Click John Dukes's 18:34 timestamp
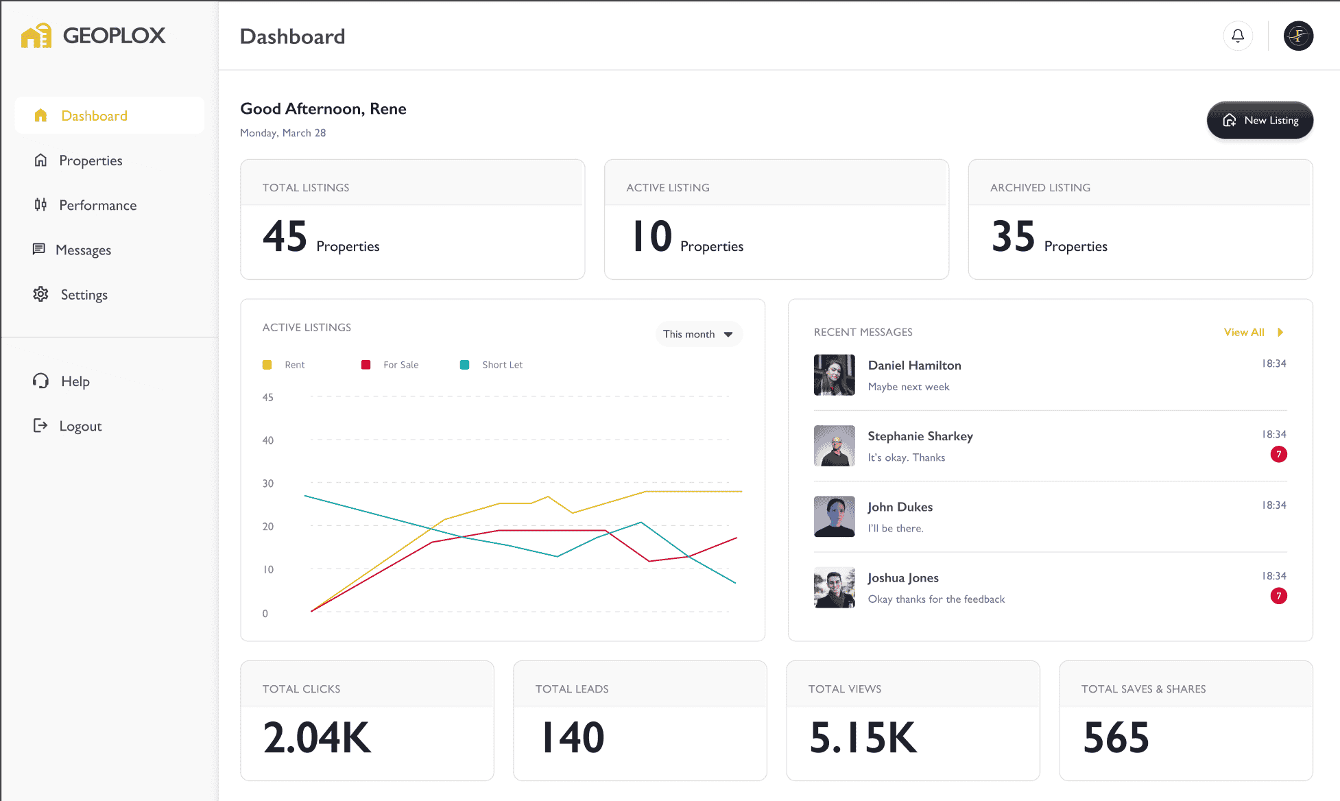The width and height of the screenshot is (1340, 801). coord(1274,505)
